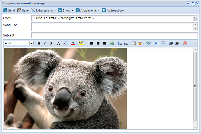Open the highlight color dropdown arrow
The width and height of the screenshot is (201, 134).
pos(85,43)
